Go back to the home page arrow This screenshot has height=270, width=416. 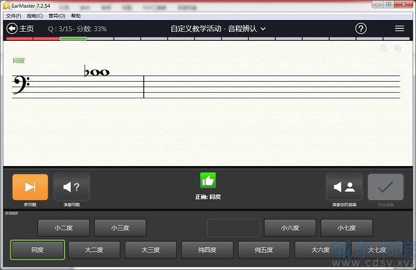12,28
